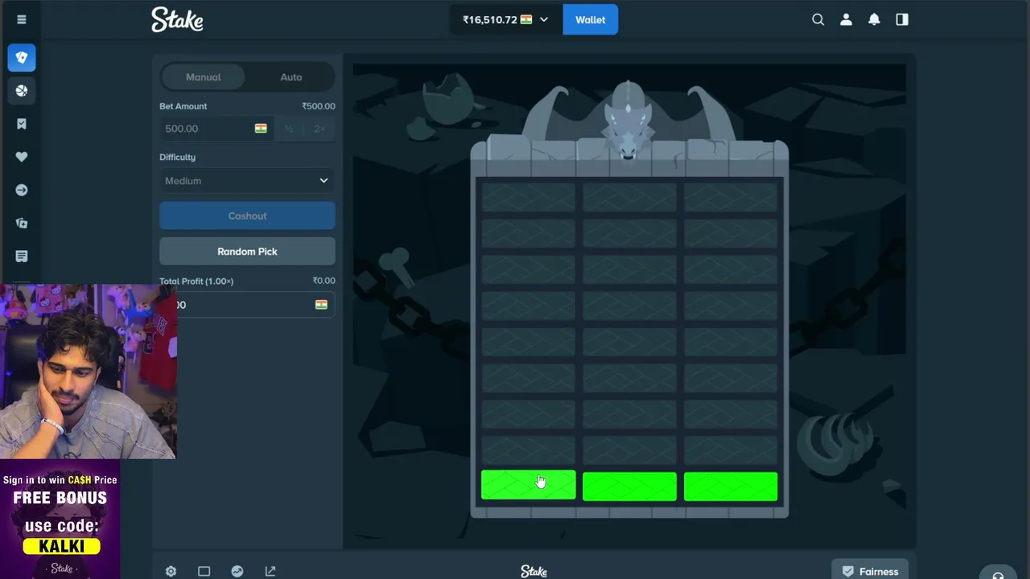The image size is (1030, 579).
Task: Open the notifications bell
Action: [x=874, y=19]
